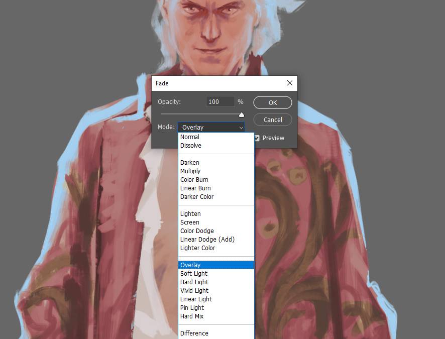Choose Pin Light blend mode
This screenshot has height=339, width=445.
(x=216, y=307)
